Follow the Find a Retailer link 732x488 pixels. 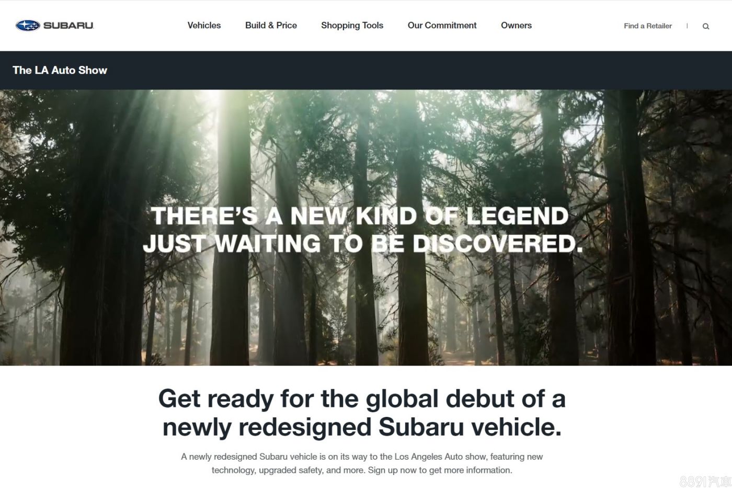click(x=648, y=26)
